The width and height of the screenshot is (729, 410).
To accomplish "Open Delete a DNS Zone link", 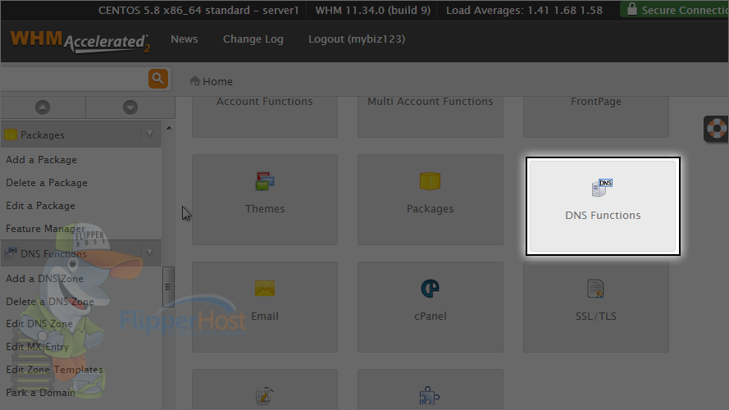I will (x=50, y=301).
